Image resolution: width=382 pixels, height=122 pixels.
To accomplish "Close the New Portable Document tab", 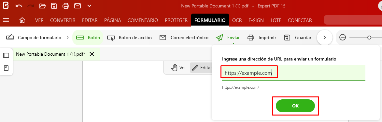I will pos(92,54).
